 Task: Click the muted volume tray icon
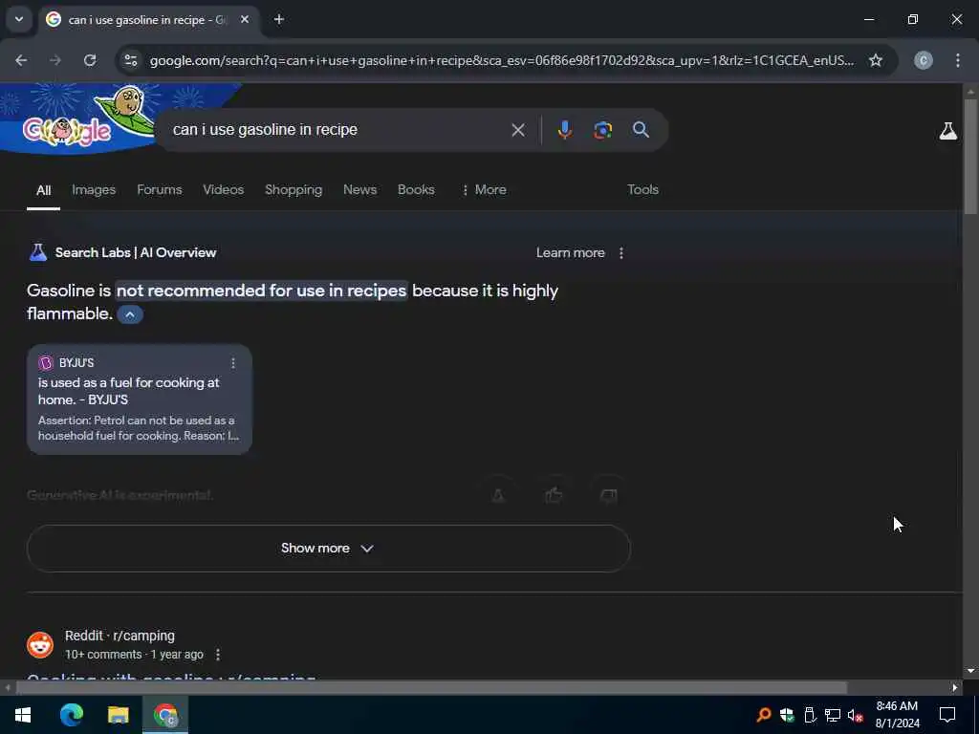coord(855,715)
